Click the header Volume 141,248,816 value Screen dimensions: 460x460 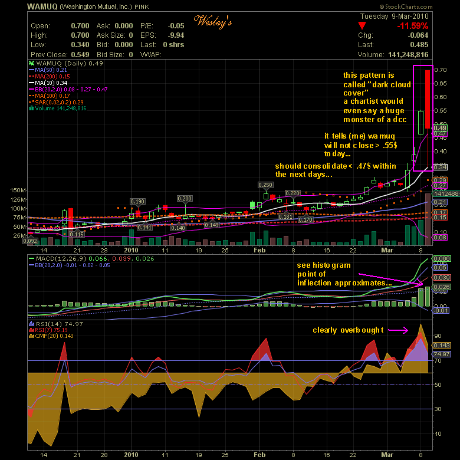pyautogui.click(x=408, y=55)
